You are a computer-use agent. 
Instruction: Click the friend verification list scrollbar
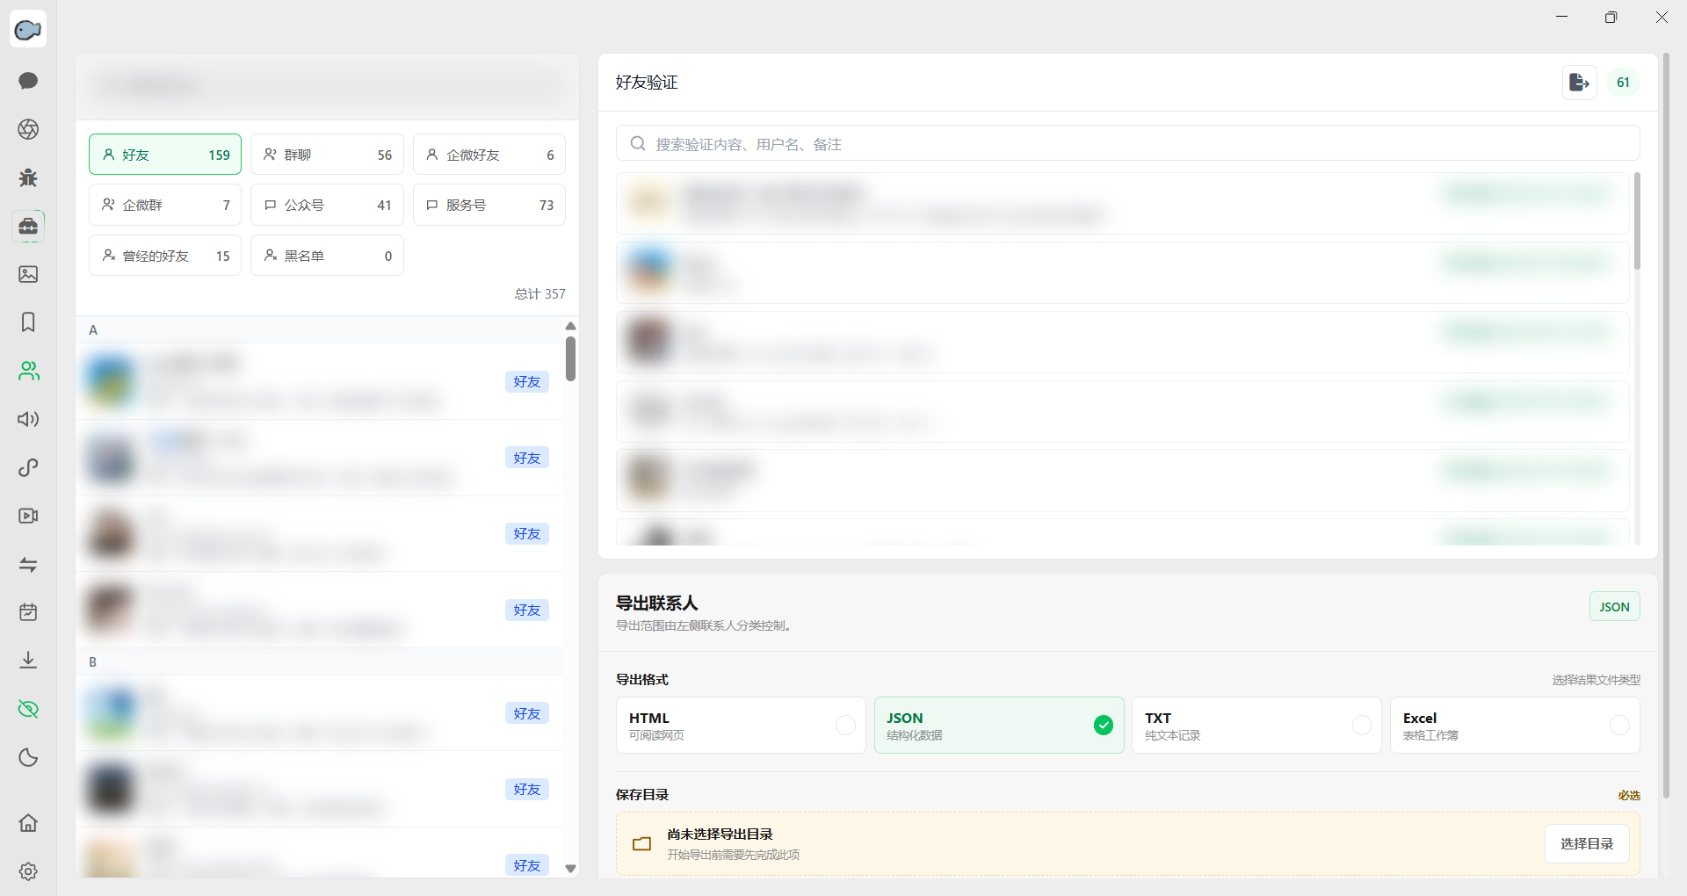tap(1637, 221)
